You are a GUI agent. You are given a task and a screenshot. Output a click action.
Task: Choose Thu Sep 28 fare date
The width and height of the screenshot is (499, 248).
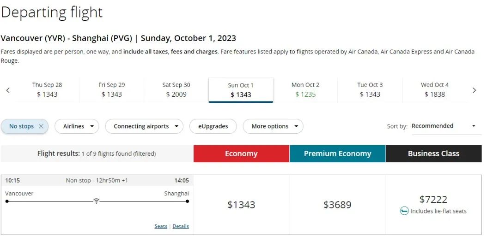47,90
